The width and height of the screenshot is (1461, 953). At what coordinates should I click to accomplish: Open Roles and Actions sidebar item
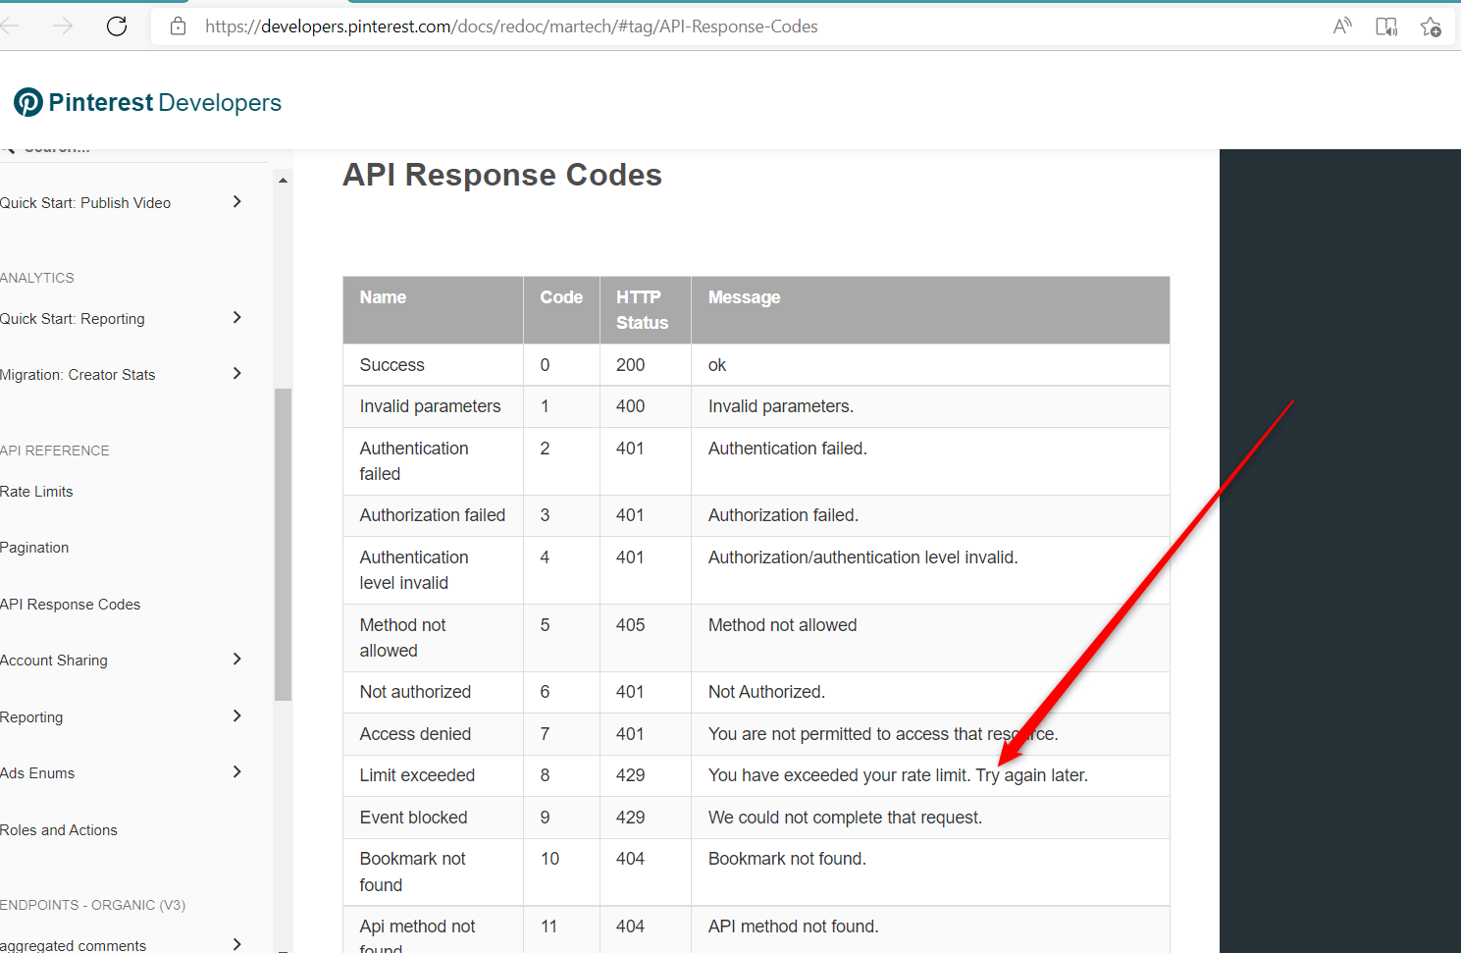[59, 830]
